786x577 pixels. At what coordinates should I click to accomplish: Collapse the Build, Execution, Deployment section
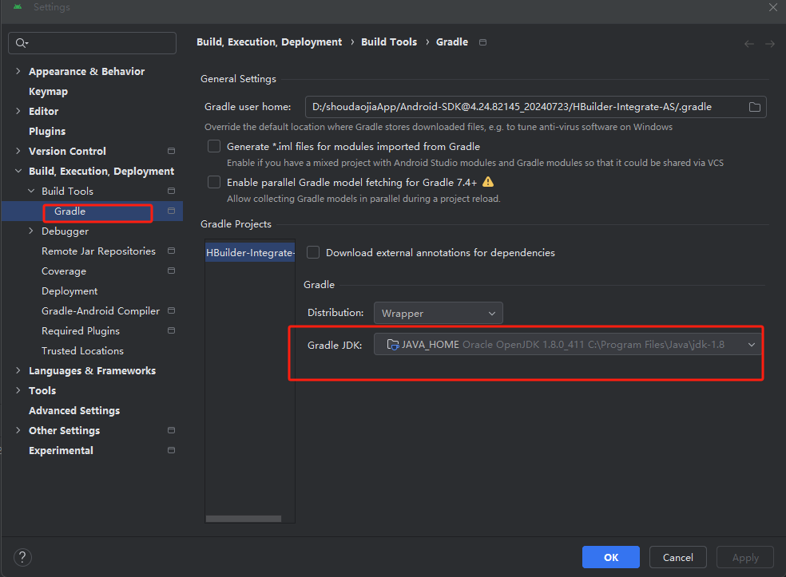(x=18, y=171)
